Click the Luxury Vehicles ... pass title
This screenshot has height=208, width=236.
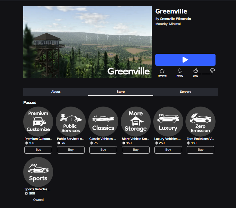pos(167,139)
